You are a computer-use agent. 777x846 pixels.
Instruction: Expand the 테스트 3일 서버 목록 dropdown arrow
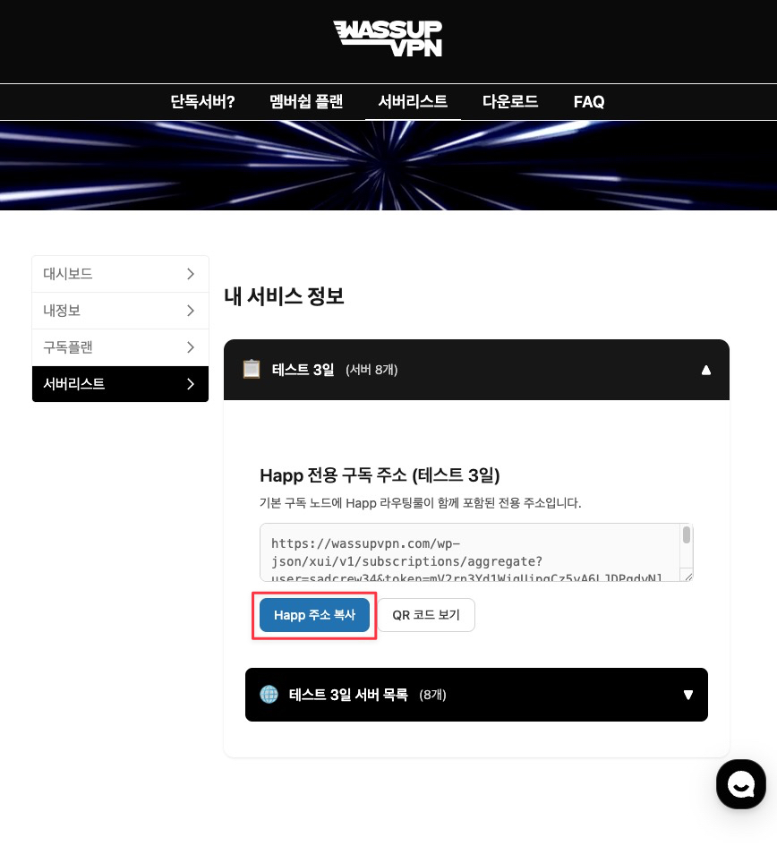(x=688, y=695)
